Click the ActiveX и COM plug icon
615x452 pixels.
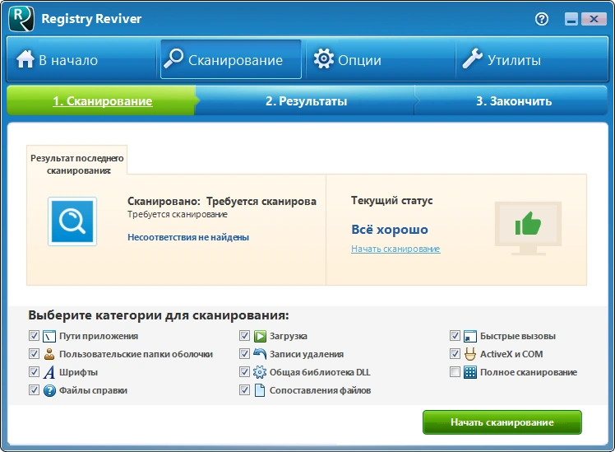click(x=469, y=354)
